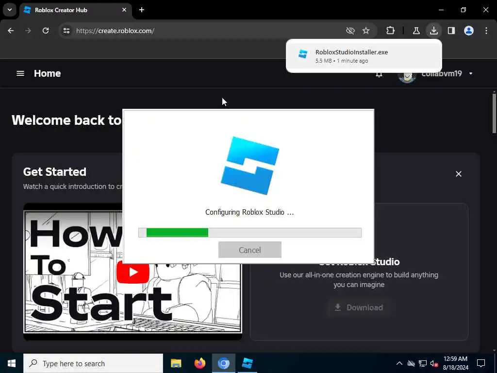This screenshot has width=497, height=373.
Task: Open a new browser tab
Action: (142, 10)
